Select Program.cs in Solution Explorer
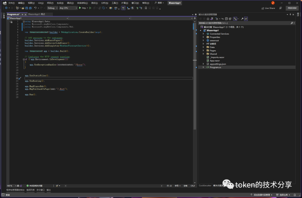 pos(215,67)
